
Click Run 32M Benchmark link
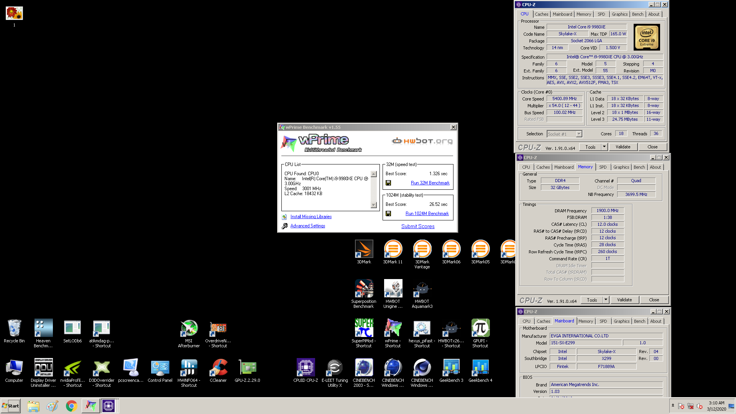430,183
